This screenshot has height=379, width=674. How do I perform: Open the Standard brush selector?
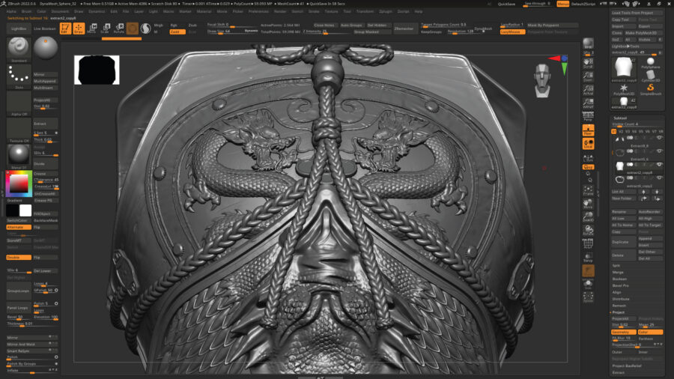19,48
